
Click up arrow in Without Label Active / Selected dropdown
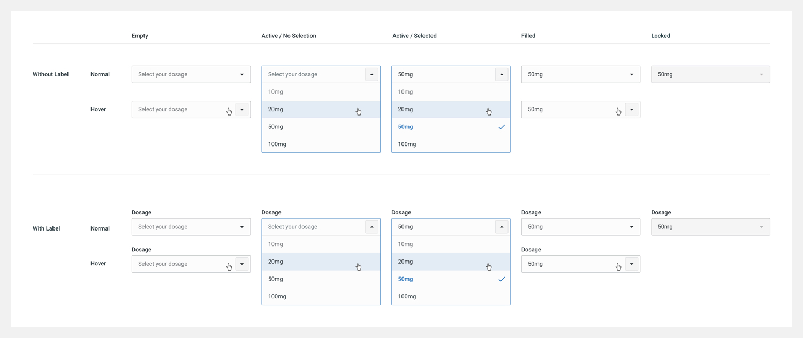pyautogui.click(x=502, y=74)
